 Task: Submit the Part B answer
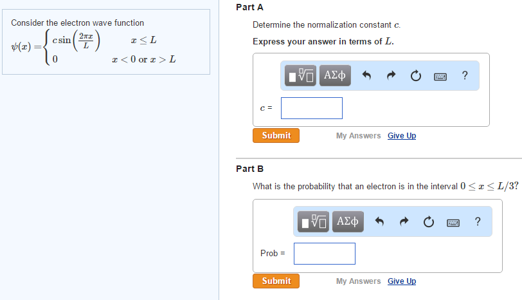point(276,281)
